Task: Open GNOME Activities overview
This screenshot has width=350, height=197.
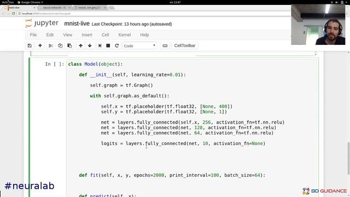Action: pyautogui.click(x=8, y=2)
